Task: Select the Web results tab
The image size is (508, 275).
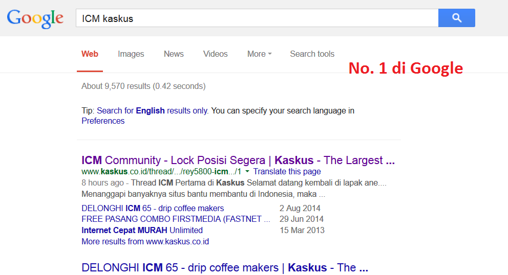Action: tap(90, 54)
